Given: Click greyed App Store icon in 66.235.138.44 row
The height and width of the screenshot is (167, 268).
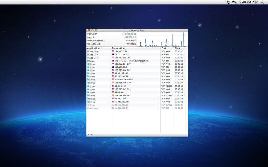Looking at the screenshot, I should coord(88,108).
